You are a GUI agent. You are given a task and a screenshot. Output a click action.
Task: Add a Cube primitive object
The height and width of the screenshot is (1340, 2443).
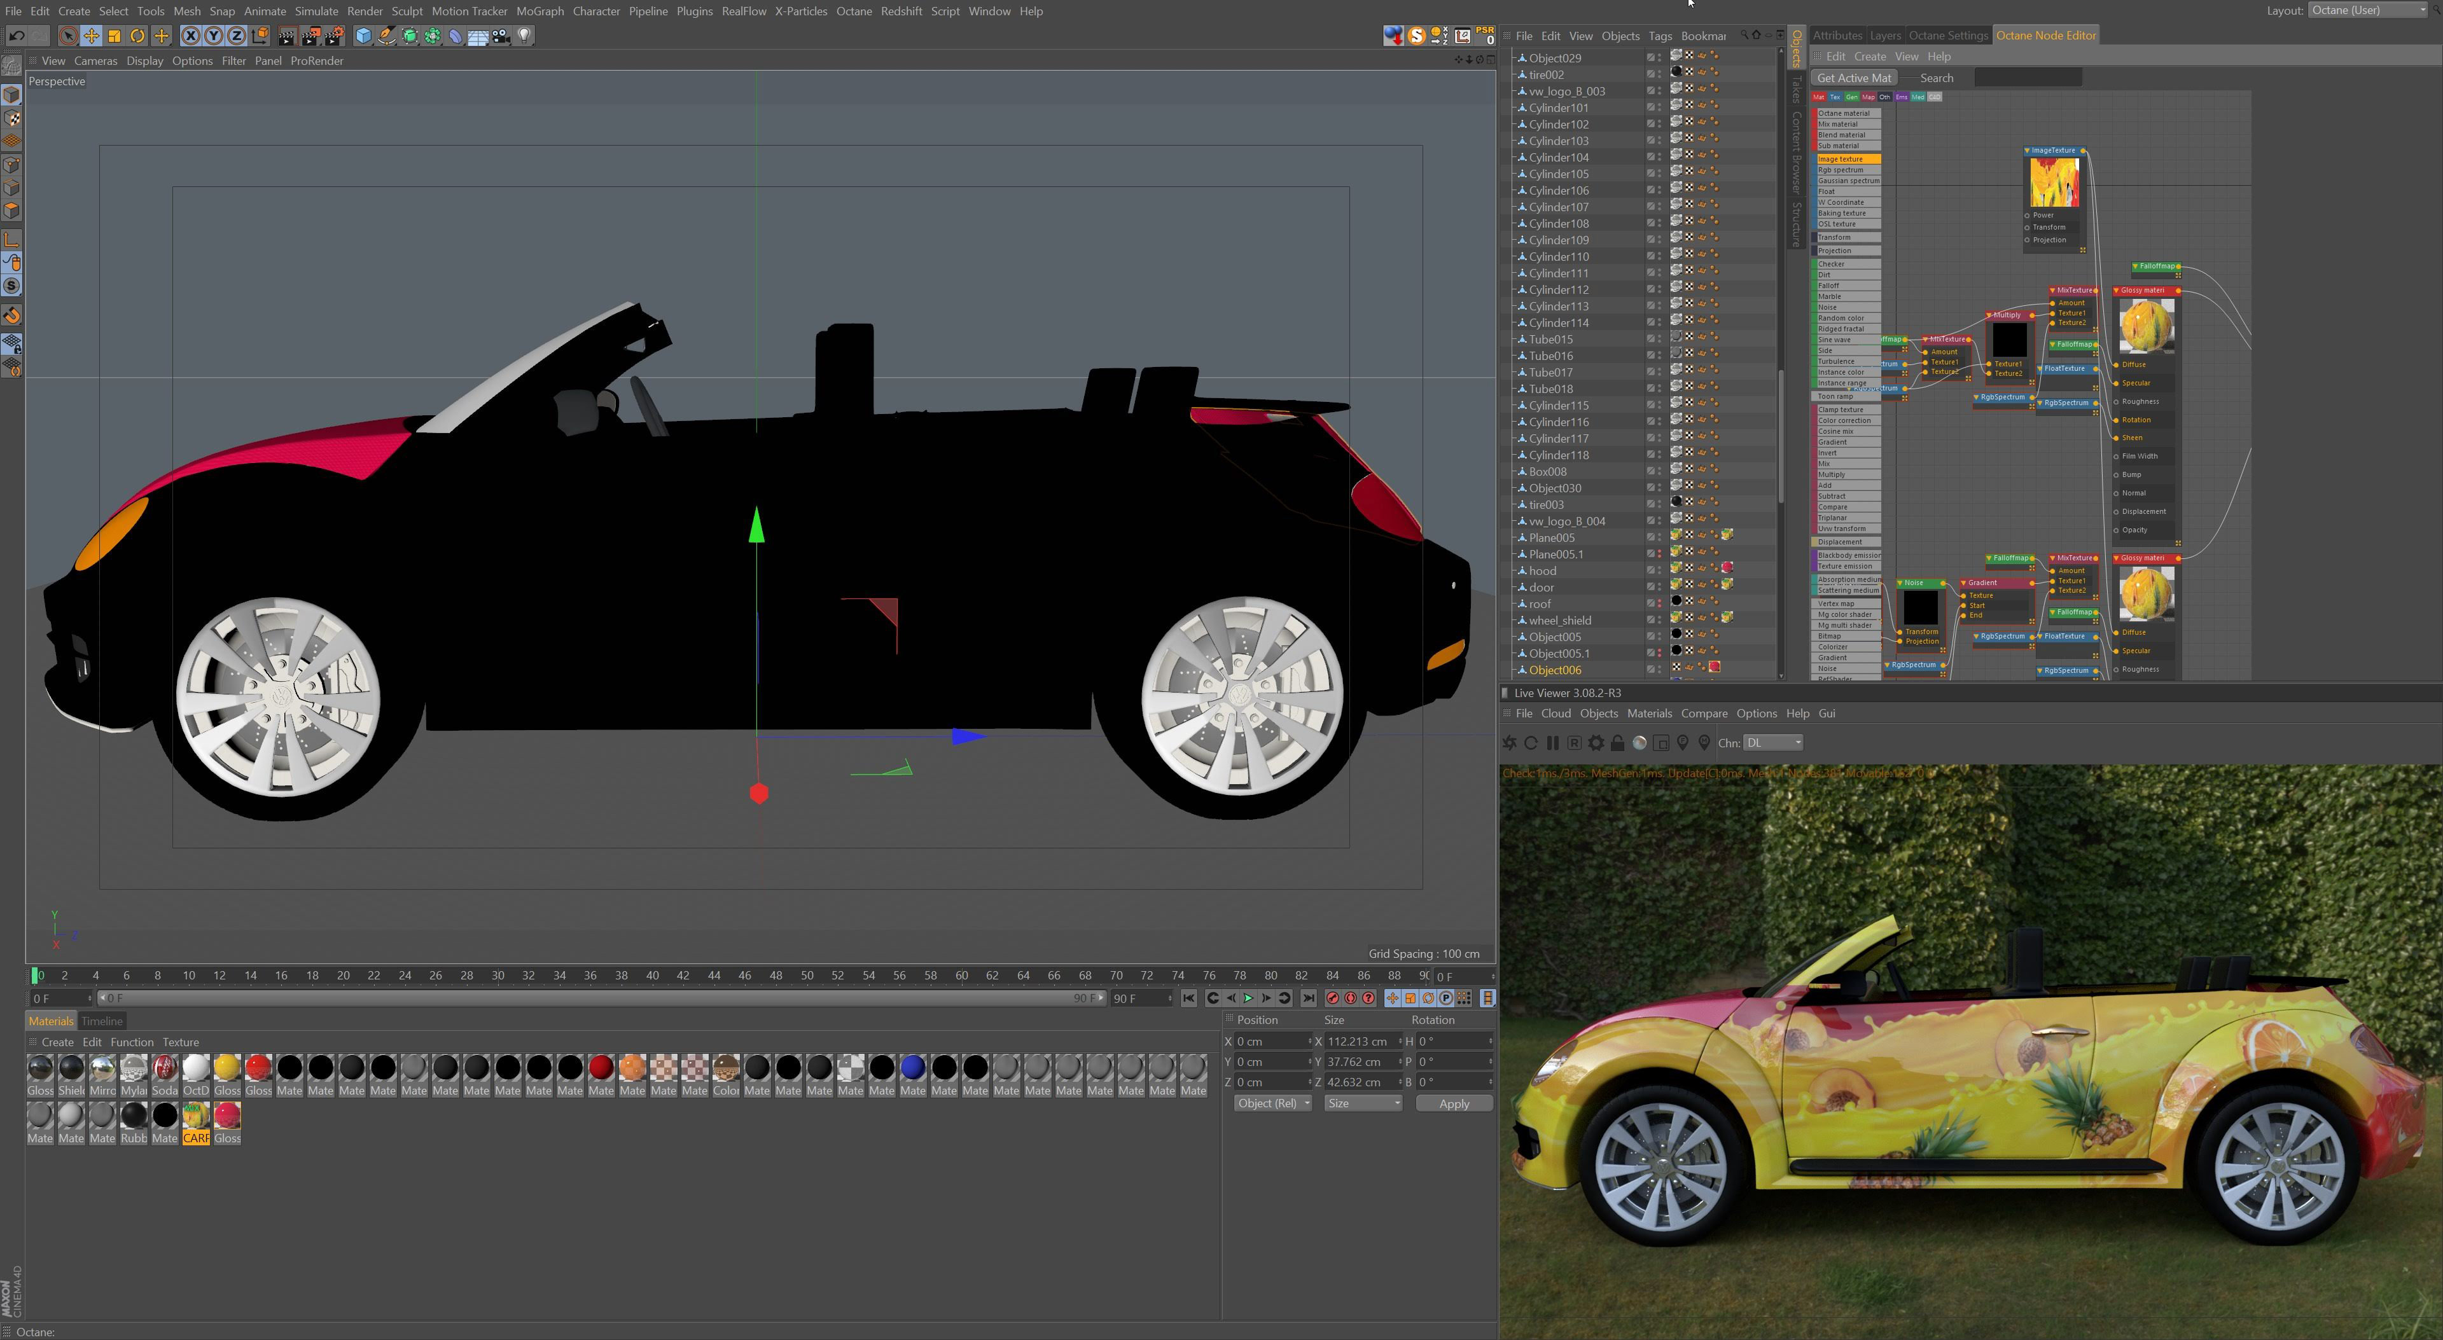click(x=363, y=36)
